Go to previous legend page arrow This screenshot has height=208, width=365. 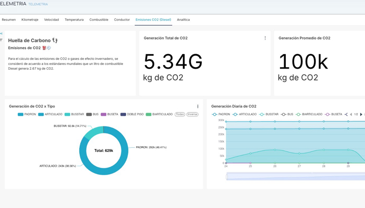point(351,114)
